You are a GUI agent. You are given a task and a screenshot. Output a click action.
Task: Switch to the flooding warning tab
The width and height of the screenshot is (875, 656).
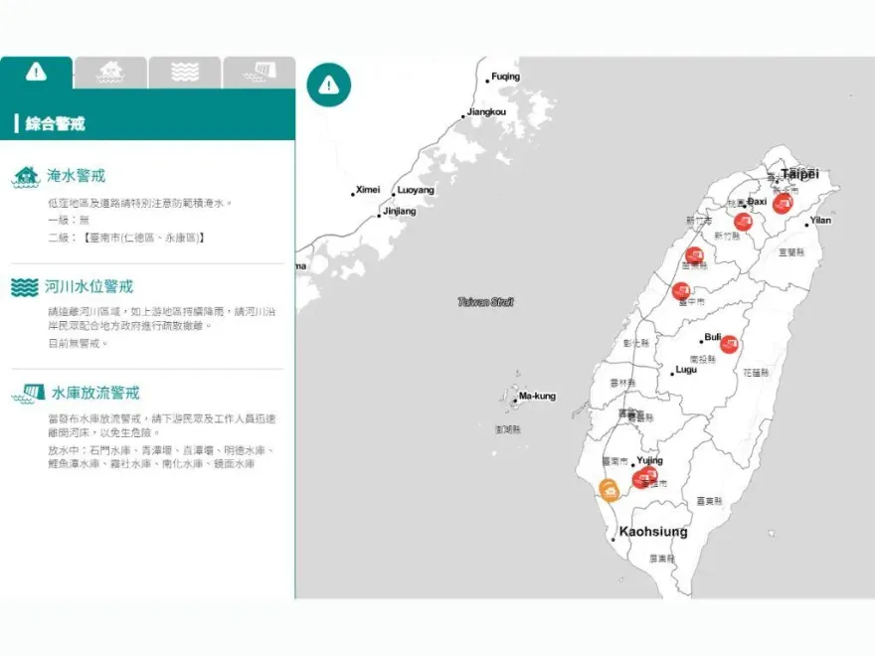pos(110,71)
